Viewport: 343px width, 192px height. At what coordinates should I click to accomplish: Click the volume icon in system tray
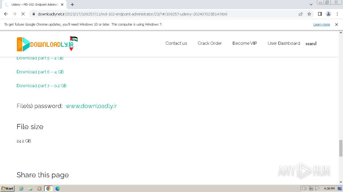[305, 189]
